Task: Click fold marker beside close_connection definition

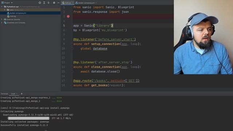Action: coord(72,67)
